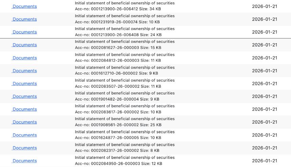This screenshot has width=291, height=167.
Task: Open Documents for filing 0001213900-26-006408
Action: click(x=25, y=32)
